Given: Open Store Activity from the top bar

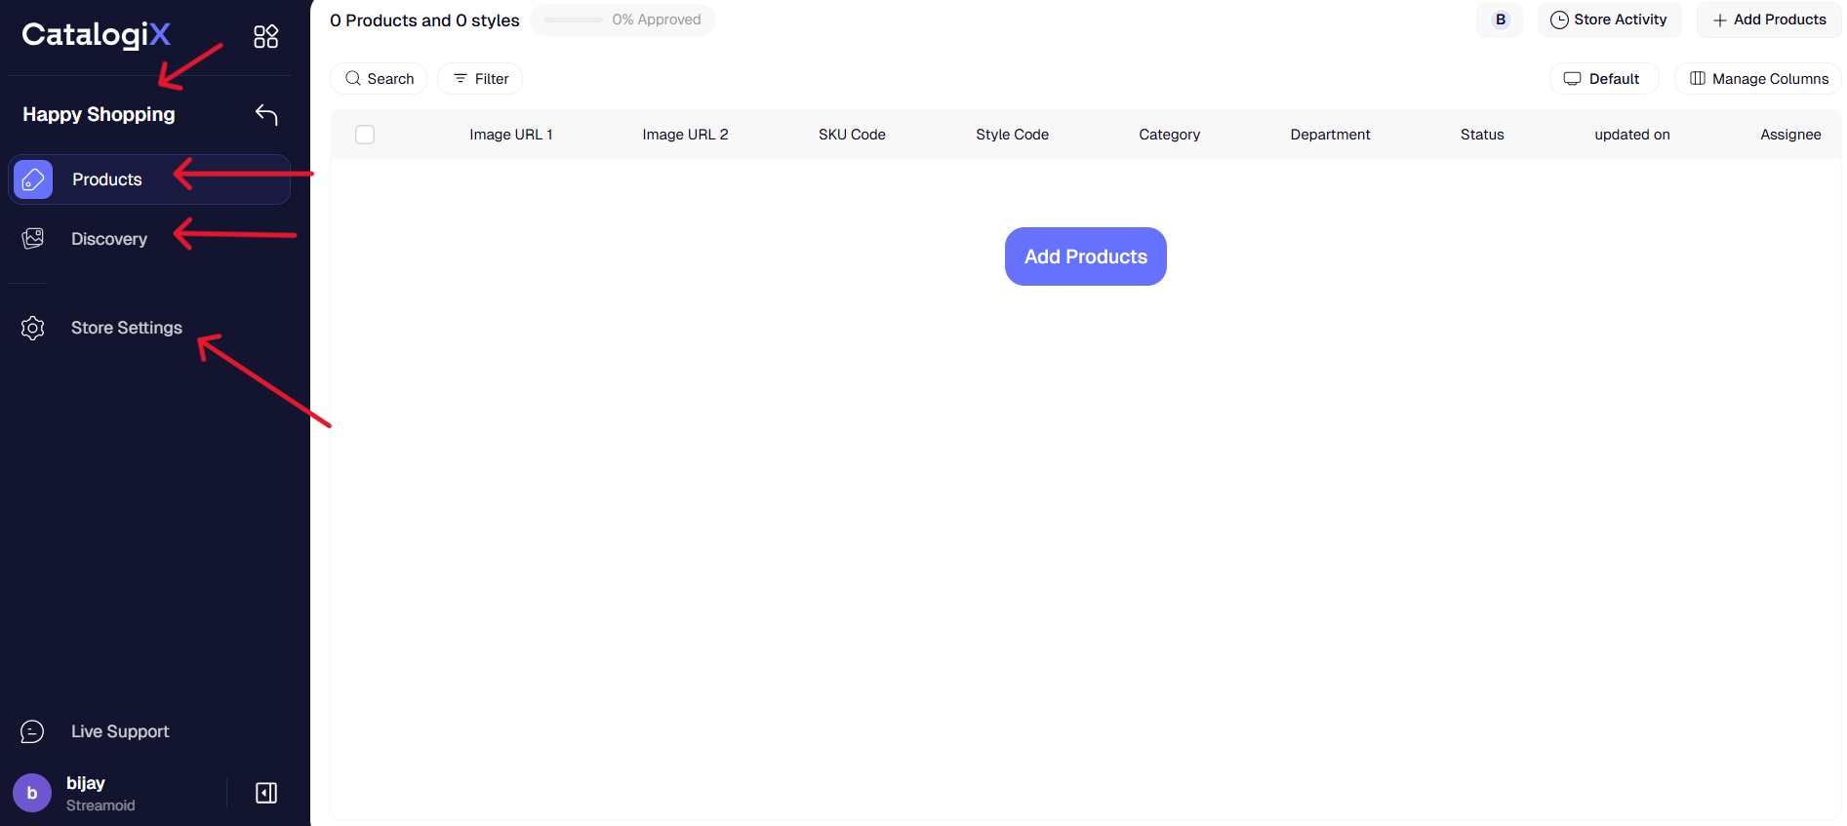Looking at the screenshot, I should (1609, 20).
